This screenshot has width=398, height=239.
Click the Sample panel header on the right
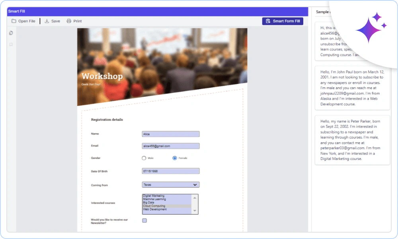point(322,12)
